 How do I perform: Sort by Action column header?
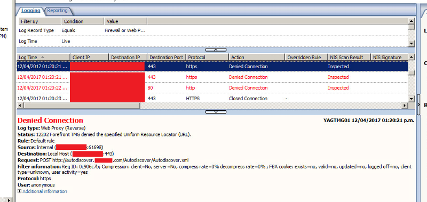(x=257, y=58)
